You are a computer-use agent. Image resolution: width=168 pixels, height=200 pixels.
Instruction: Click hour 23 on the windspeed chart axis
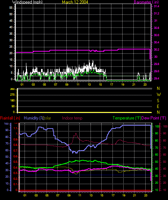[x=145, y=84]
